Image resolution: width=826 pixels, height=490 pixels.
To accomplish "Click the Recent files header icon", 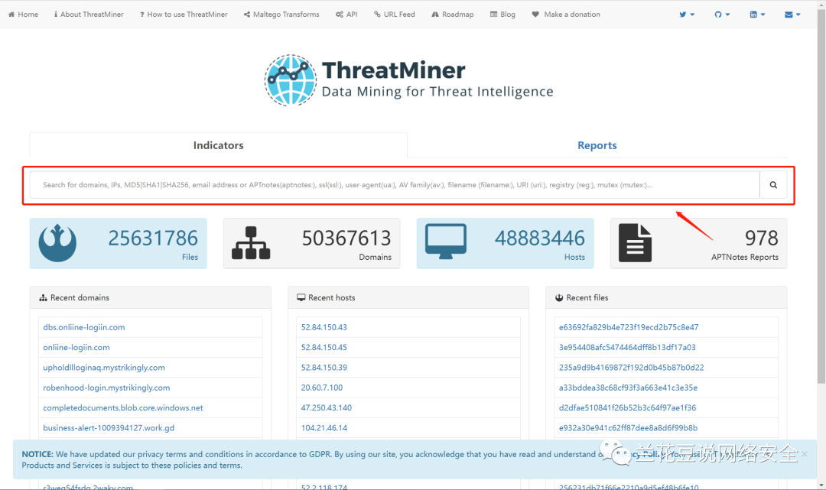I will 559,298.
